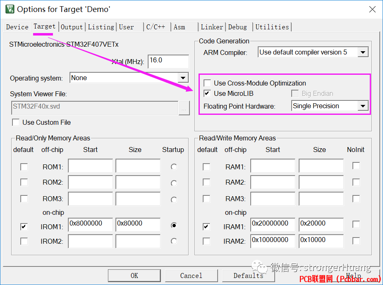Uncheck the IROM1 default checkbox

pos(24,227)
